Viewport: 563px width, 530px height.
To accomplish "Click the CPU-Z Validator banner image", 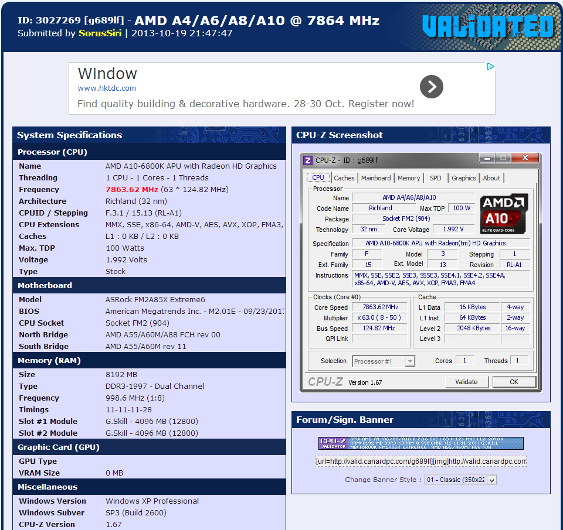I will click(x=421, y=443).
